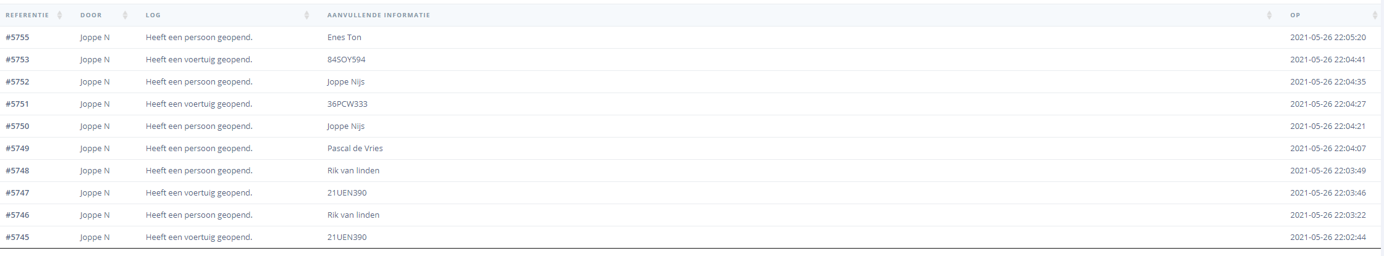Open log entry #5751
The height and width of the screenshot is (256, 1384).
[x=17, y=104]
